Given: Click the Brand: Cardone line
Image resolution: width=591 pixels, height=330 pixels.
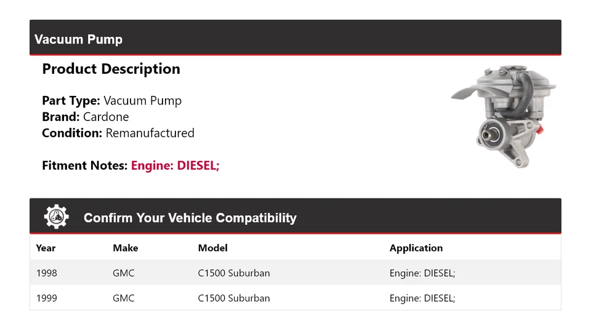Looking at the screenshot, I should (x=86, y=117).
